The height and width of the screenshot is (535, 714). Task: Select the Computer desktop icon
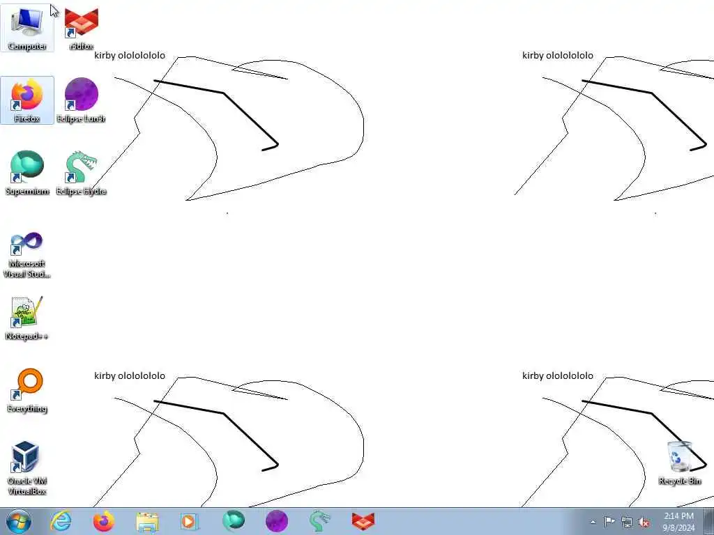point(27,28)
